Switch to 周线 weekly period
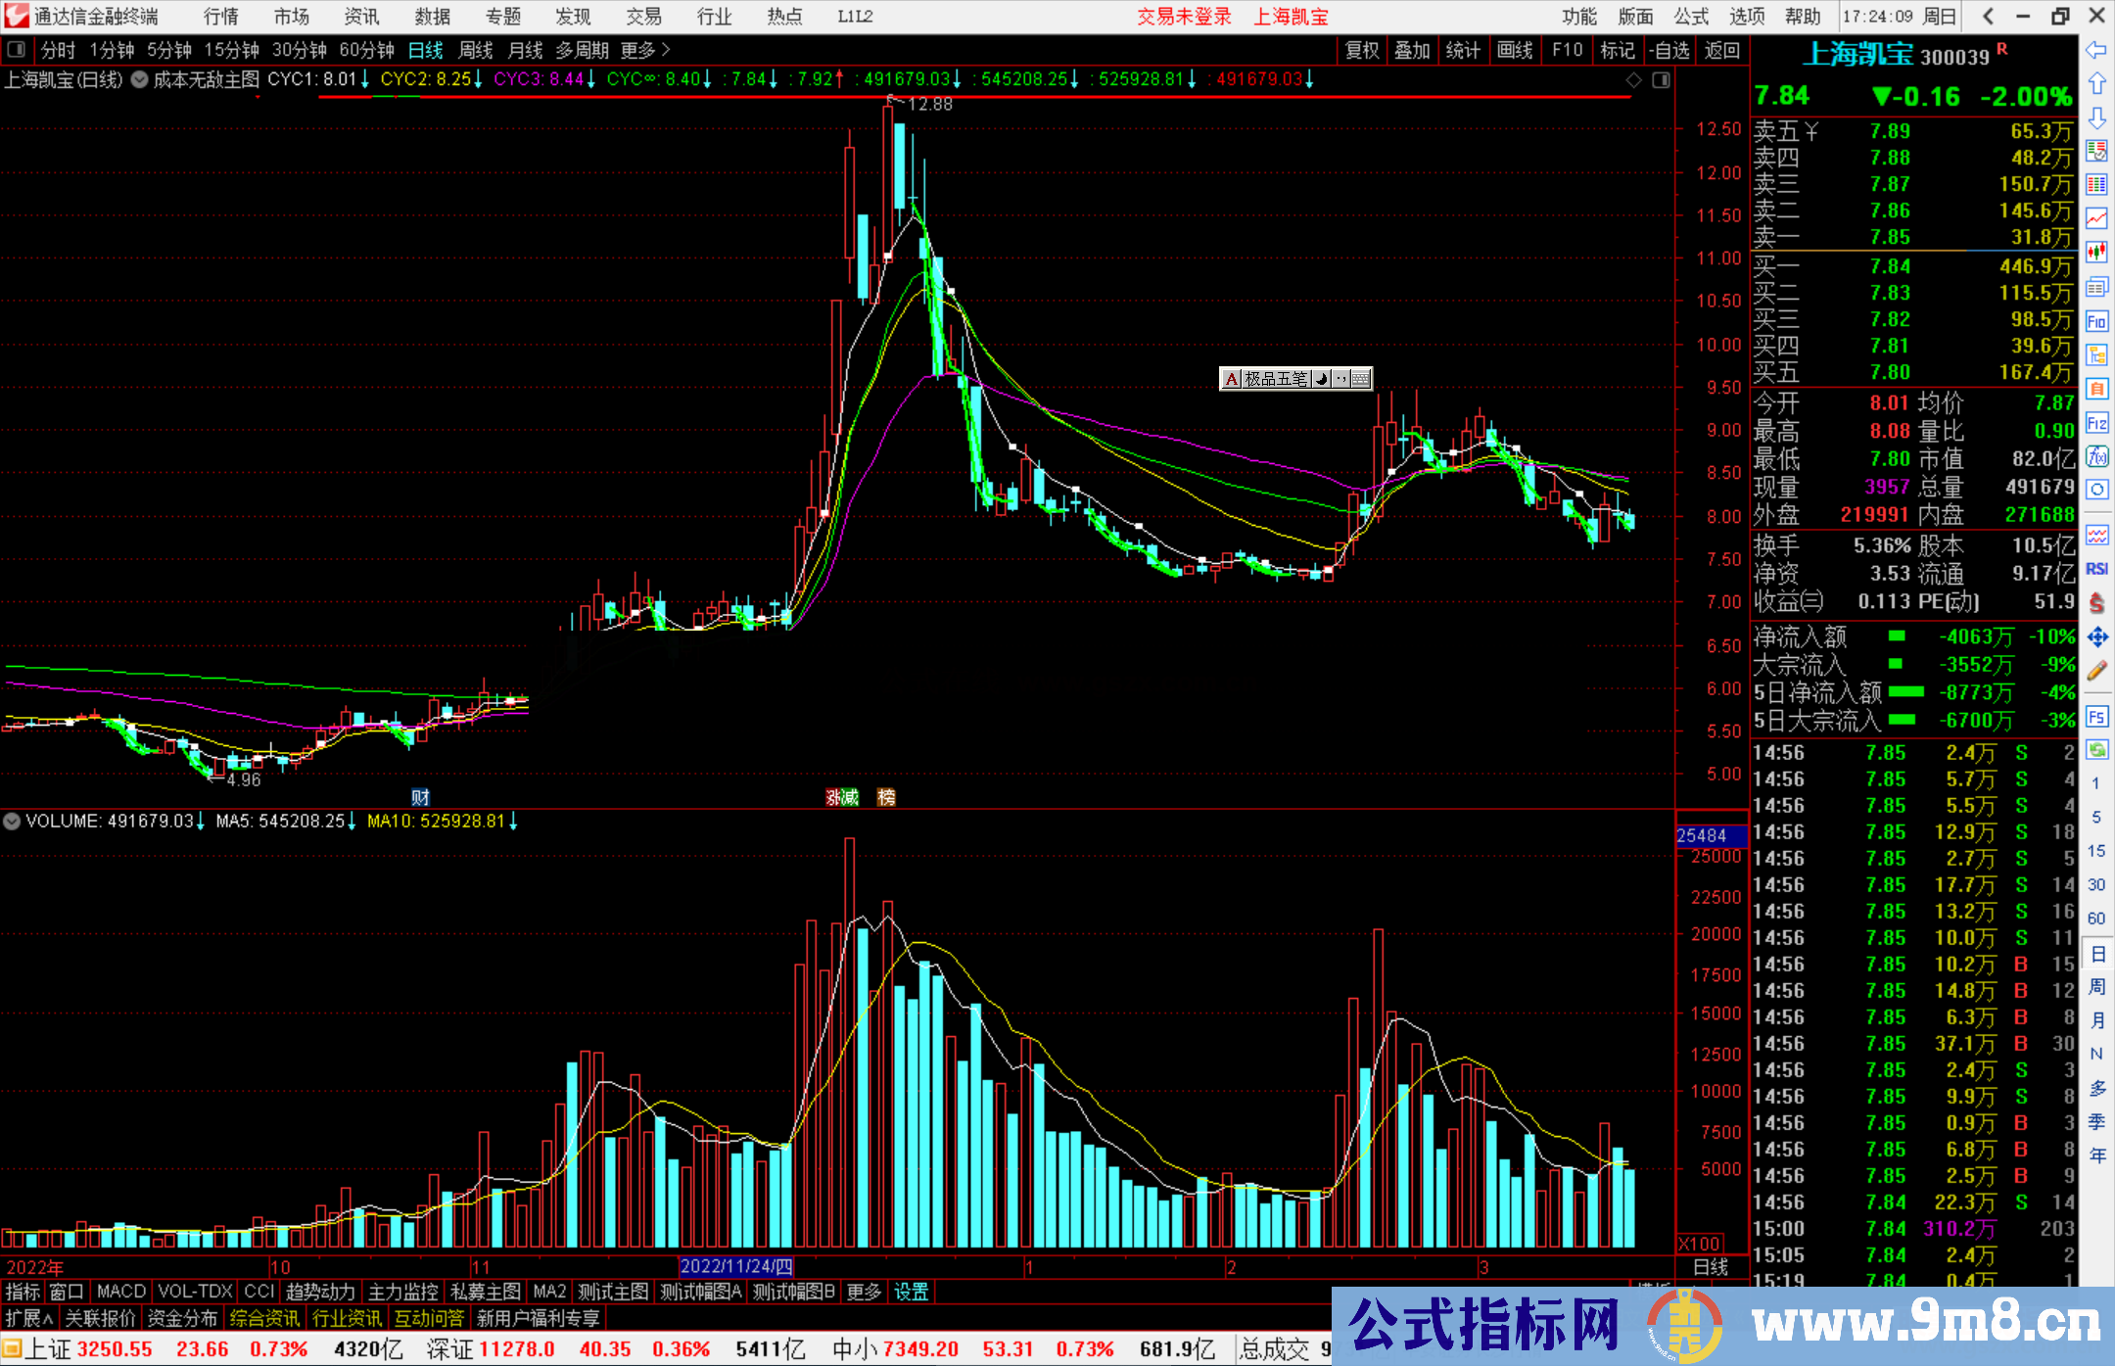 [476, 50]
